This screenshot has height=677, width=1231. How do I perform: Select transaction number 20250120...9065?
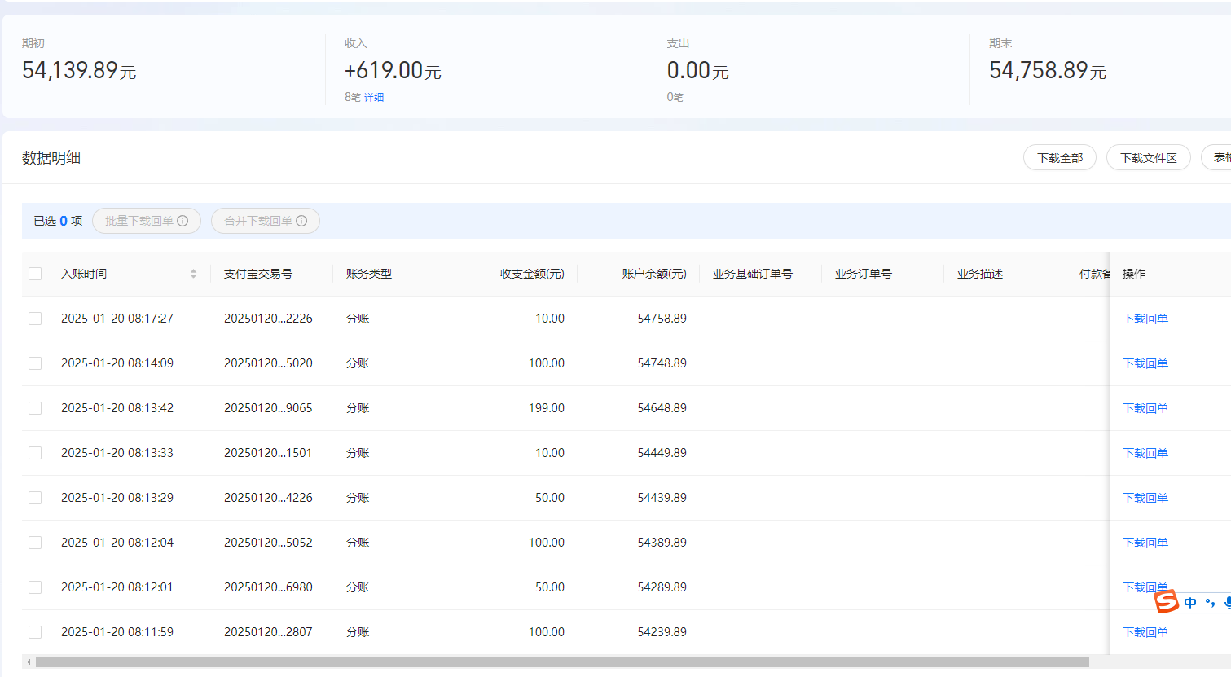(x=268, y=408)
